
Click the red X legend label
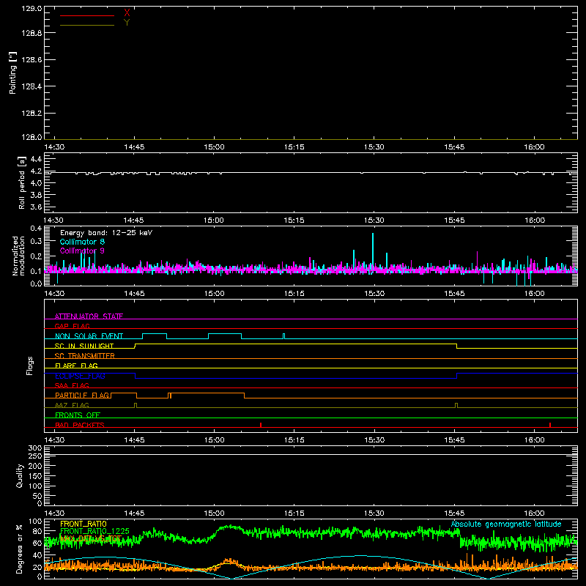pyautogui.click(x=127, y=13)
